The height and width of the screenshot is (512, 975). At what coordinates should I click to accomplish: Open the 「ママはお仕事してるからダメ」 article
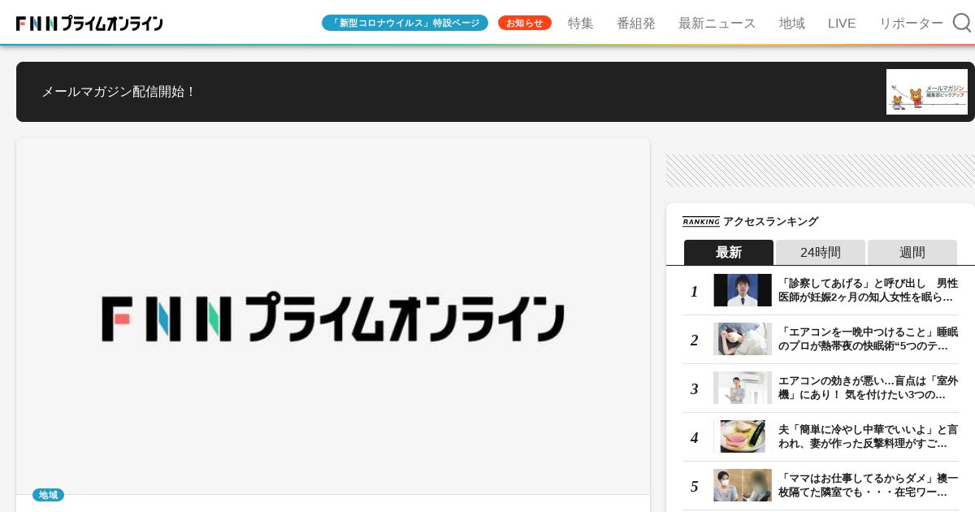coord(868,485)
